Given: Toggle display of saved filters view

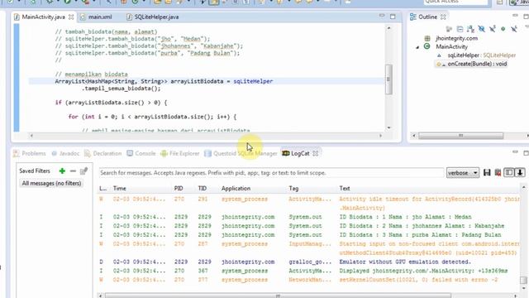Looking at the screenshot, I should coord(509,173).
